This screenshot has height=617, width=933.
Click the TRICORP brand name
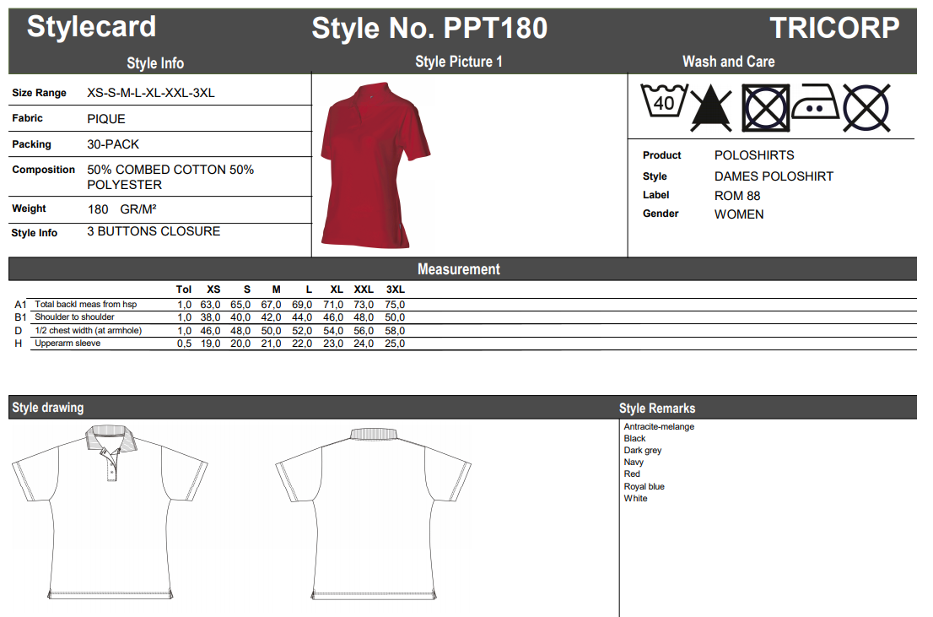[834, 29]
